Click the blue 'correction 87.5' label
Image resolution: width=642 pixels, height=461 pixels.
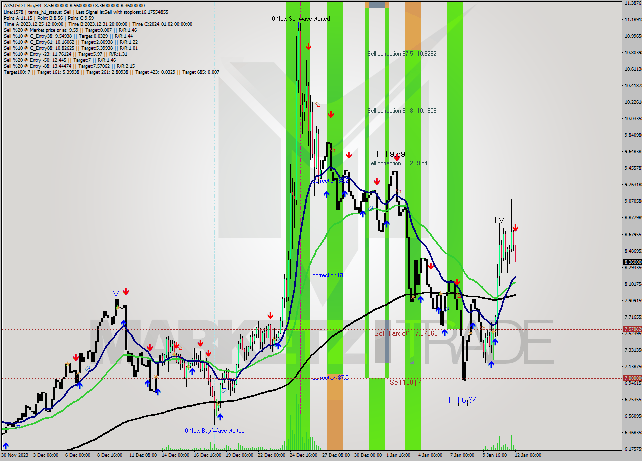[331, 378]
